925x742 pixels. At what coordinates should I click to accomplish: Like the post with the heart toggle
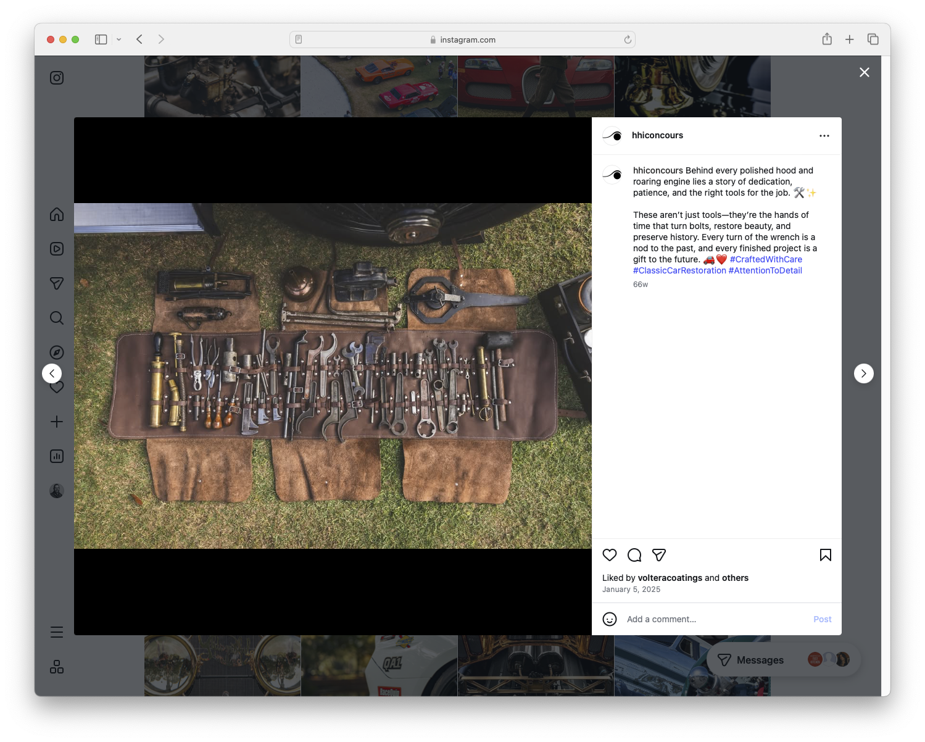pos(610,555)
